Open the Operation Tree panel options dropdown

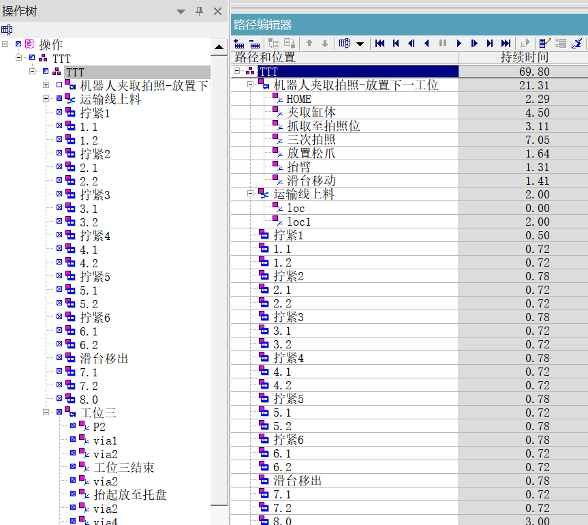coord(181,12)
